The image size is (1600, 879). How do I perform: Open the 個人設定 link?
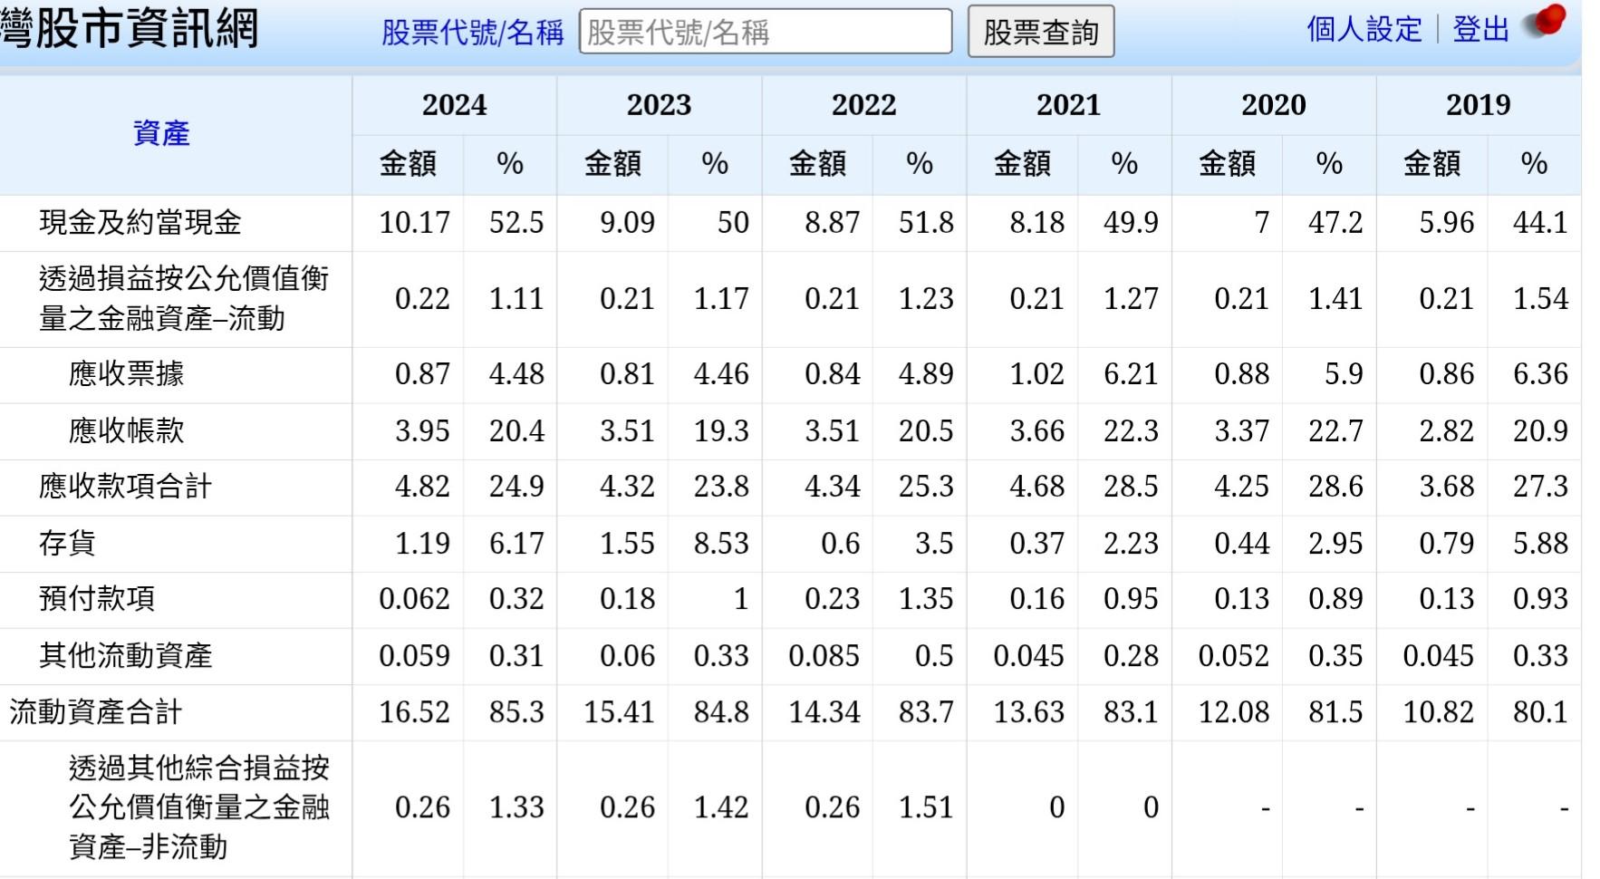[x=1364, y=30]
